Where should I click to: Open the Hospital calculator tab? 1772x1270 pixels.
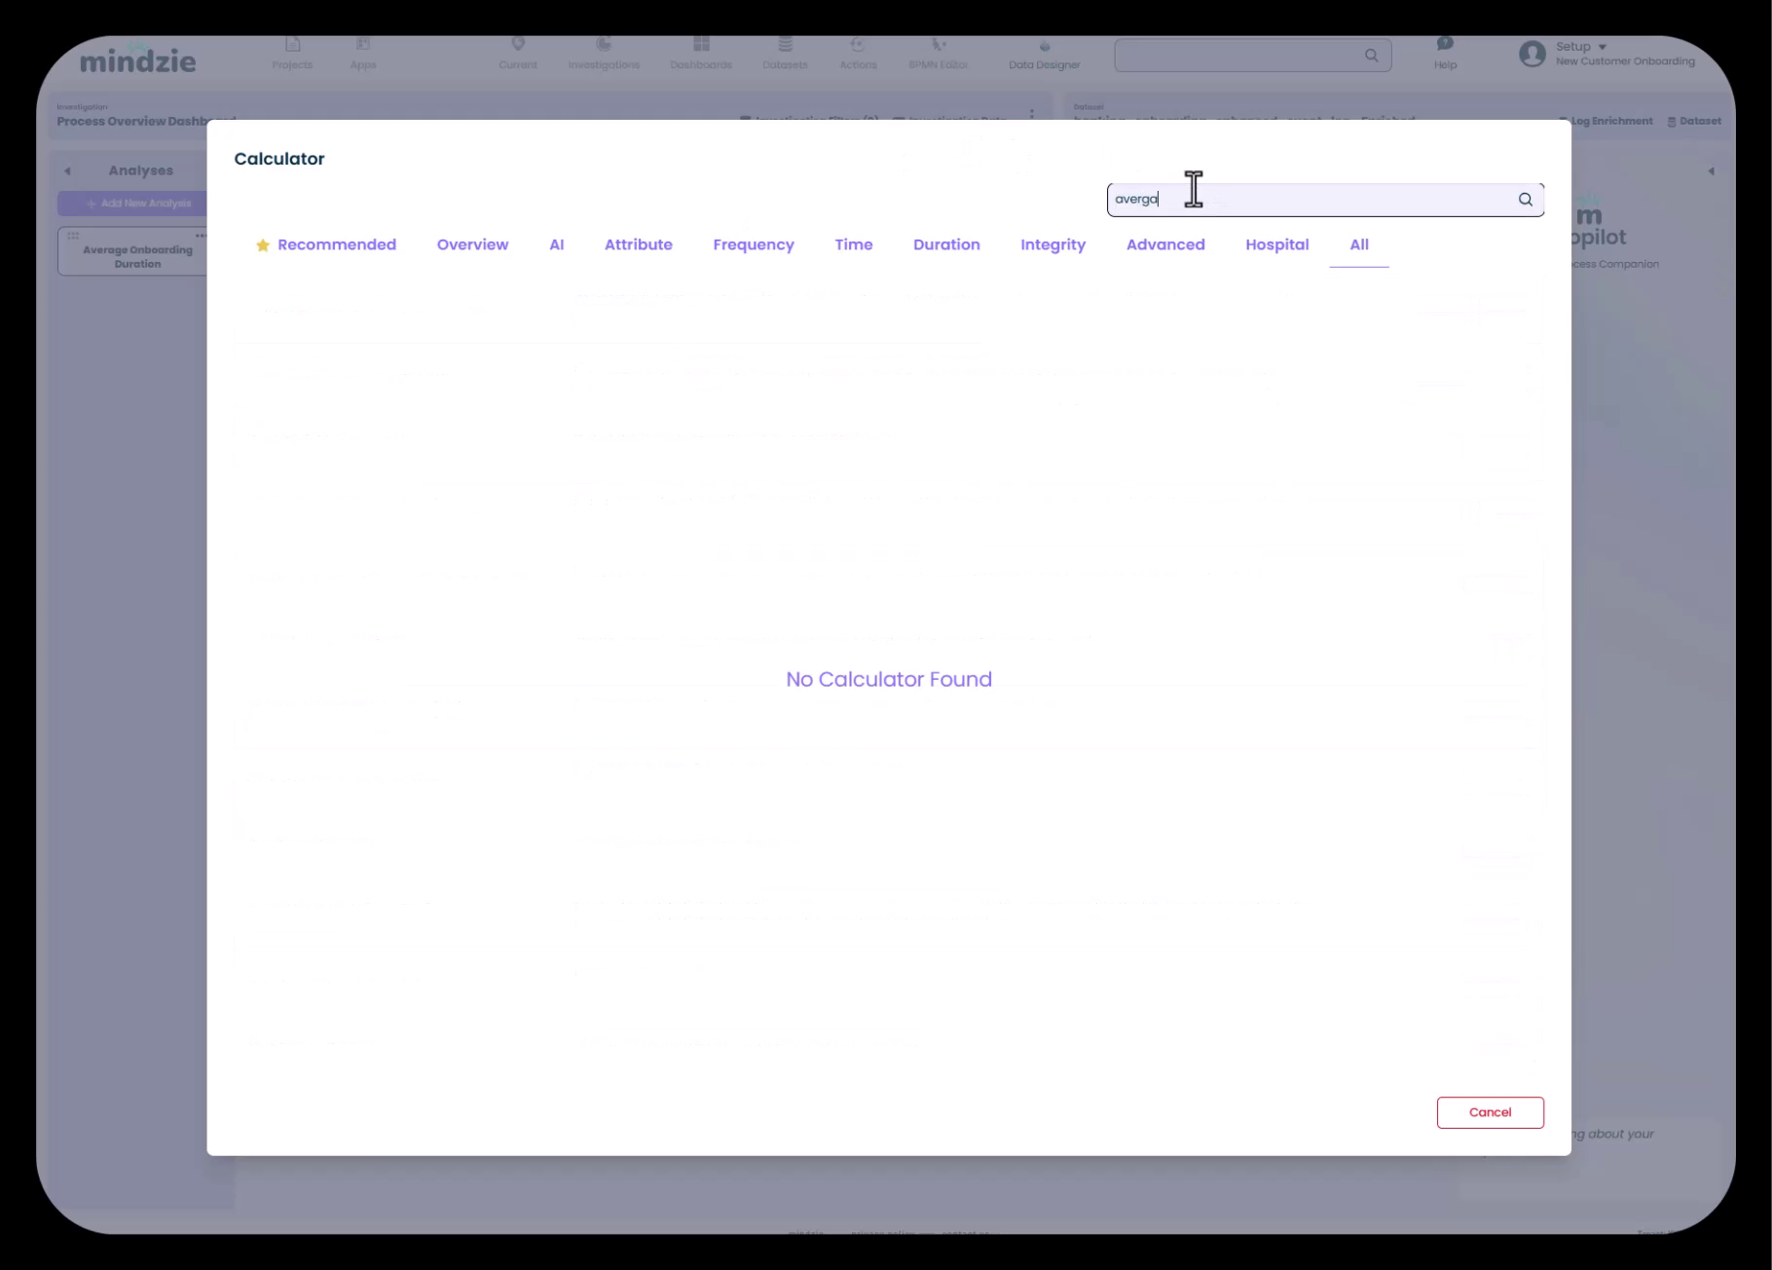pyautogui.click(x=1276, y=244)
